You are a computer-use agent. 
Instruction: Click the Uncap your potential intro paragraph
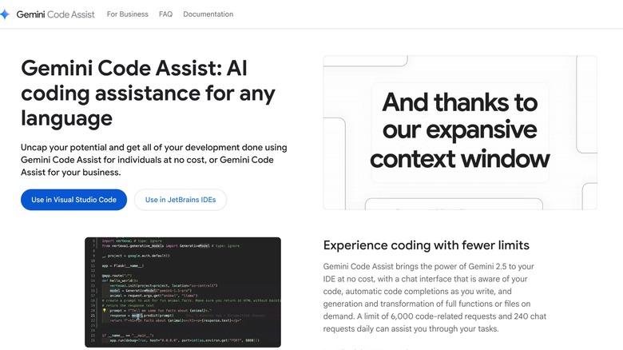pos(154,160)
